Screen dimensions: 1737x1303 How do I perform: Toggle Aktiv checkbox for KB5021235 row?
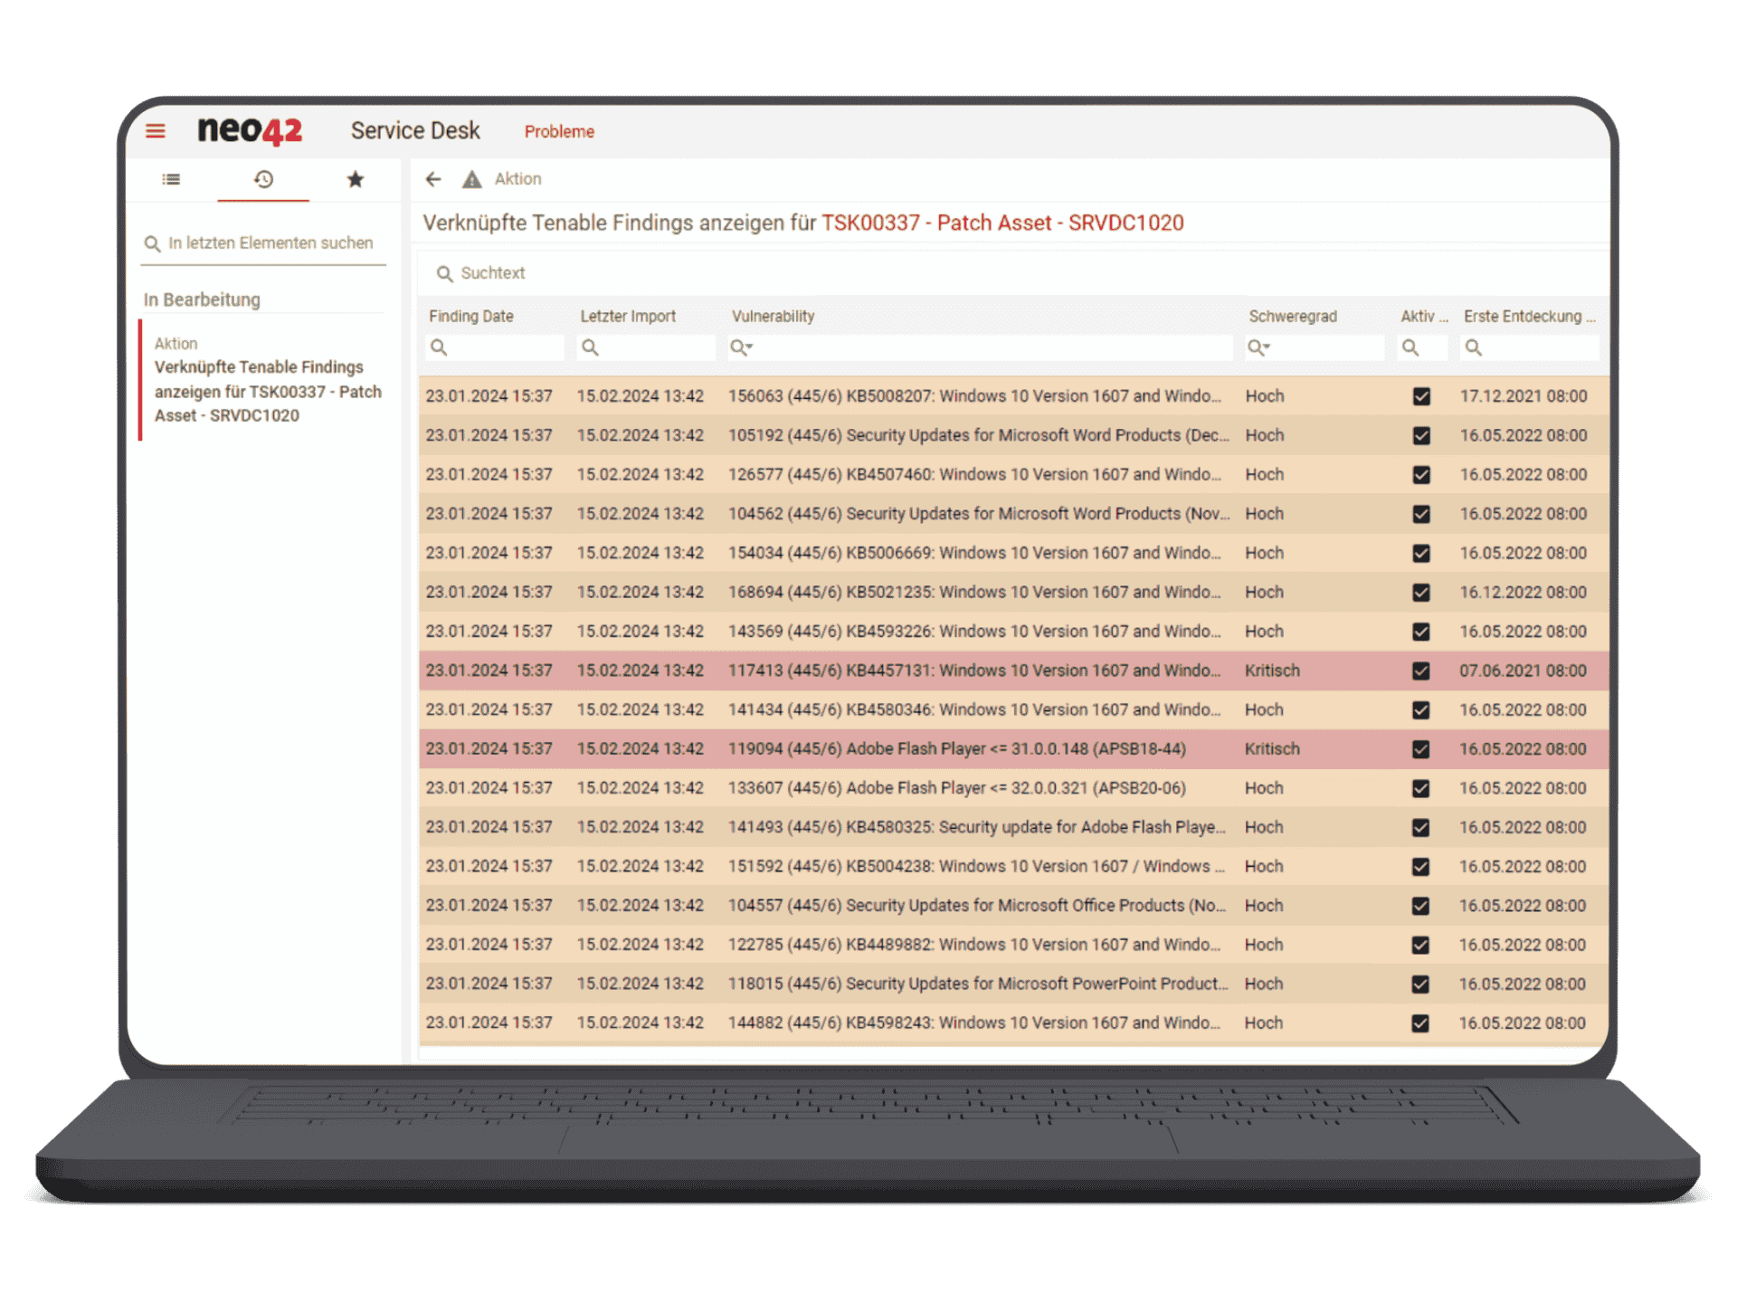[x=1421, y=593]
